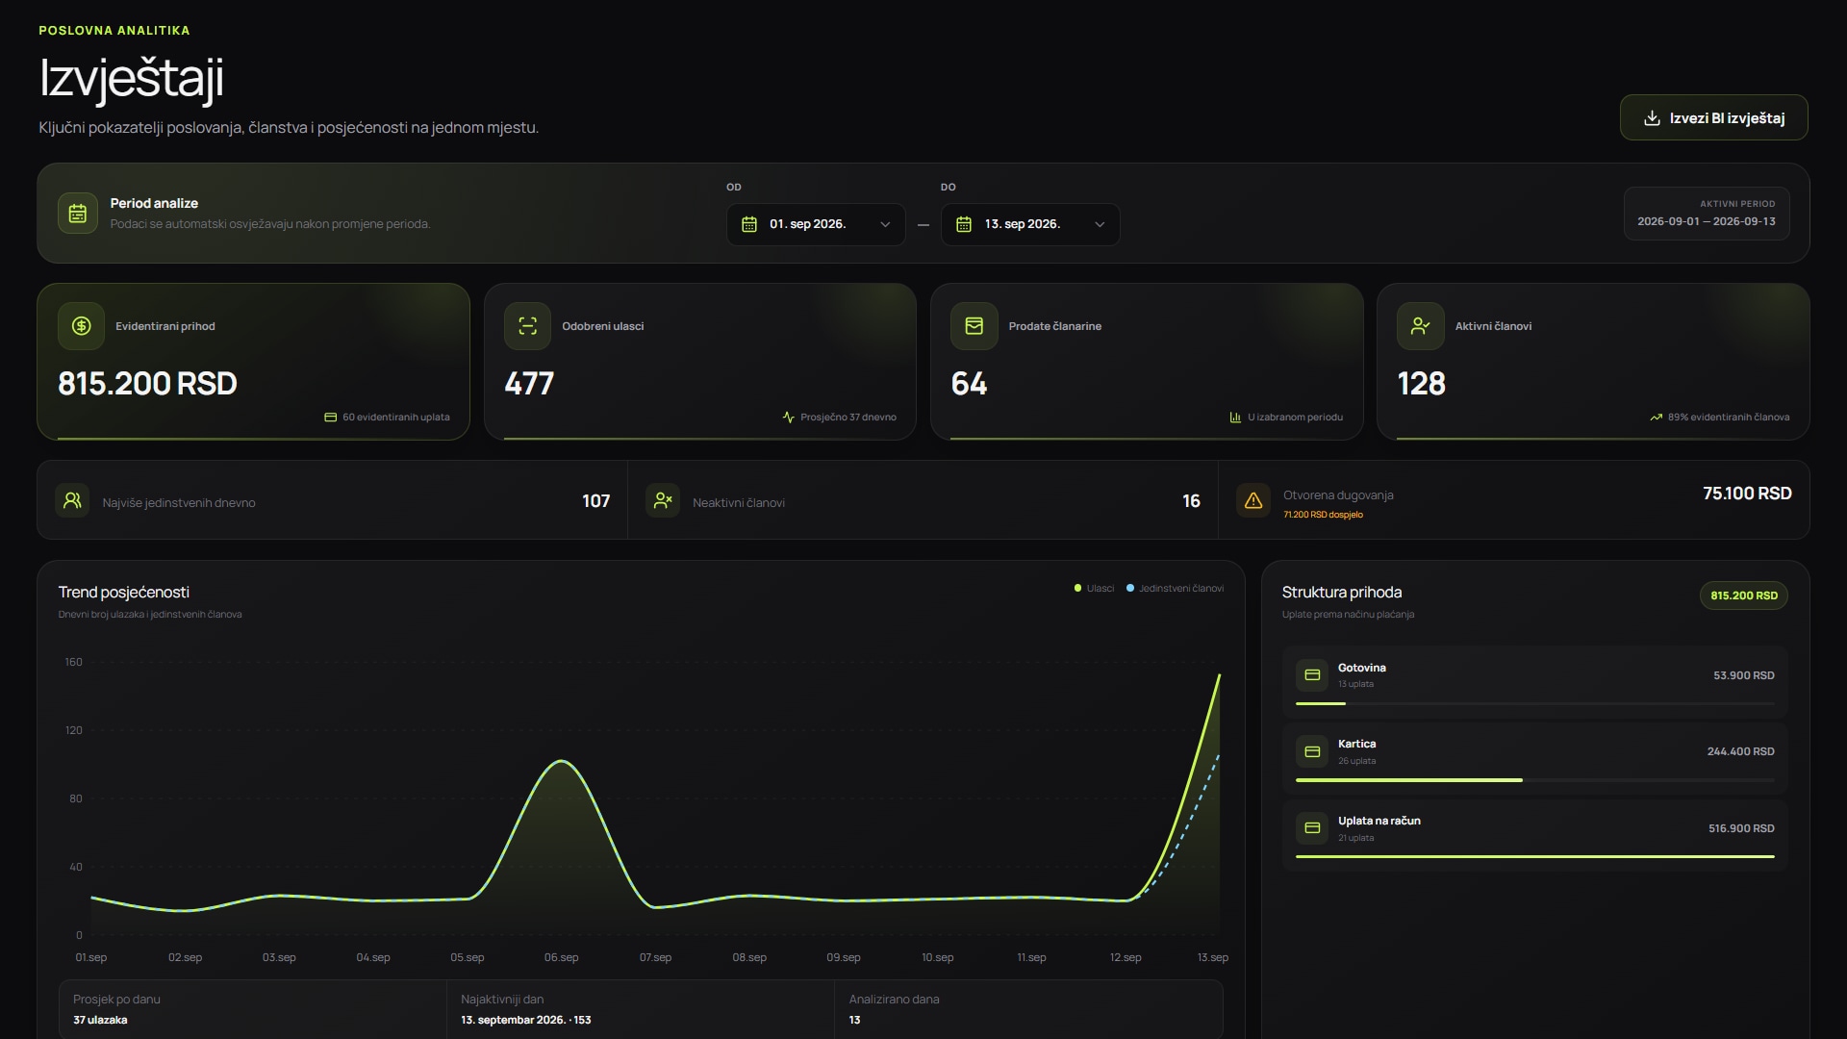The image size is (1847, 1039).
Task: Click the 21 uplata label under Uplata na račun
Action: [1355, 838]
